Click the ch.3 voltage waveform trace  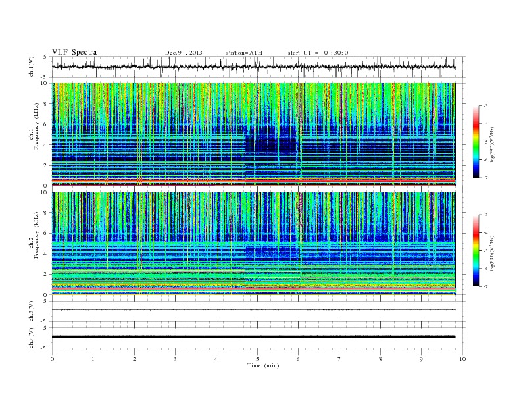coord(253,310)
